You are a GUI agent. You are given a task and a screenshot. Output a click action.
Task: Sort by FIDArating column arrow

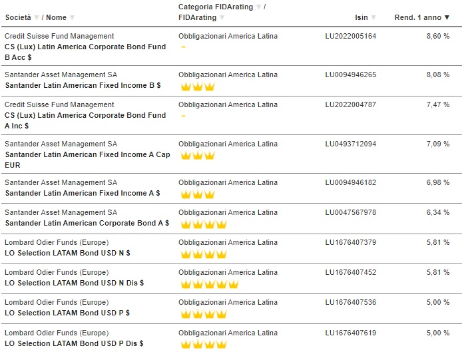pyautogui.click(x=222, y=18)
